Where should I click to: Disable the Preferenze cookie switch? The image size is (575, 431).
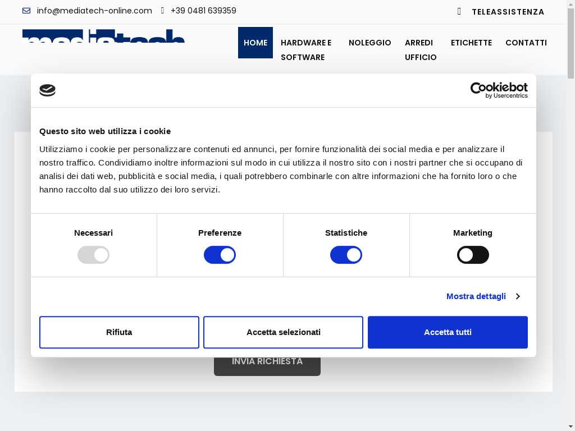(220, 255)
